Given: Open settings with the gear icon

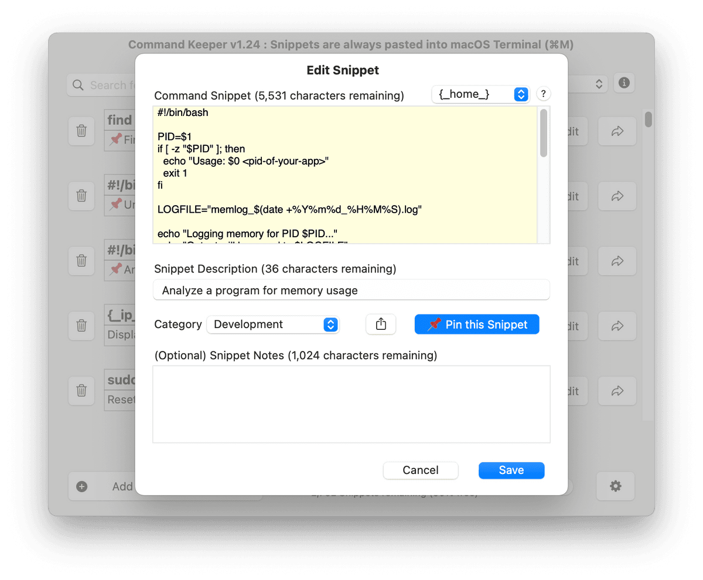Looking at the screenshot, I should coord(615,486).
